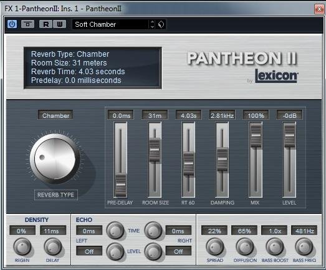Click the 11ms density delay value field
326x270 pixels.
coord(53,231)
